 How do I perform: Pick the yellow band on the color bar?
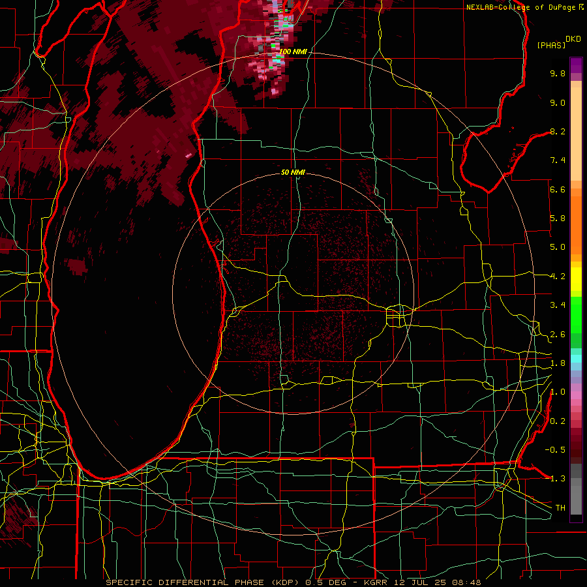576,279
